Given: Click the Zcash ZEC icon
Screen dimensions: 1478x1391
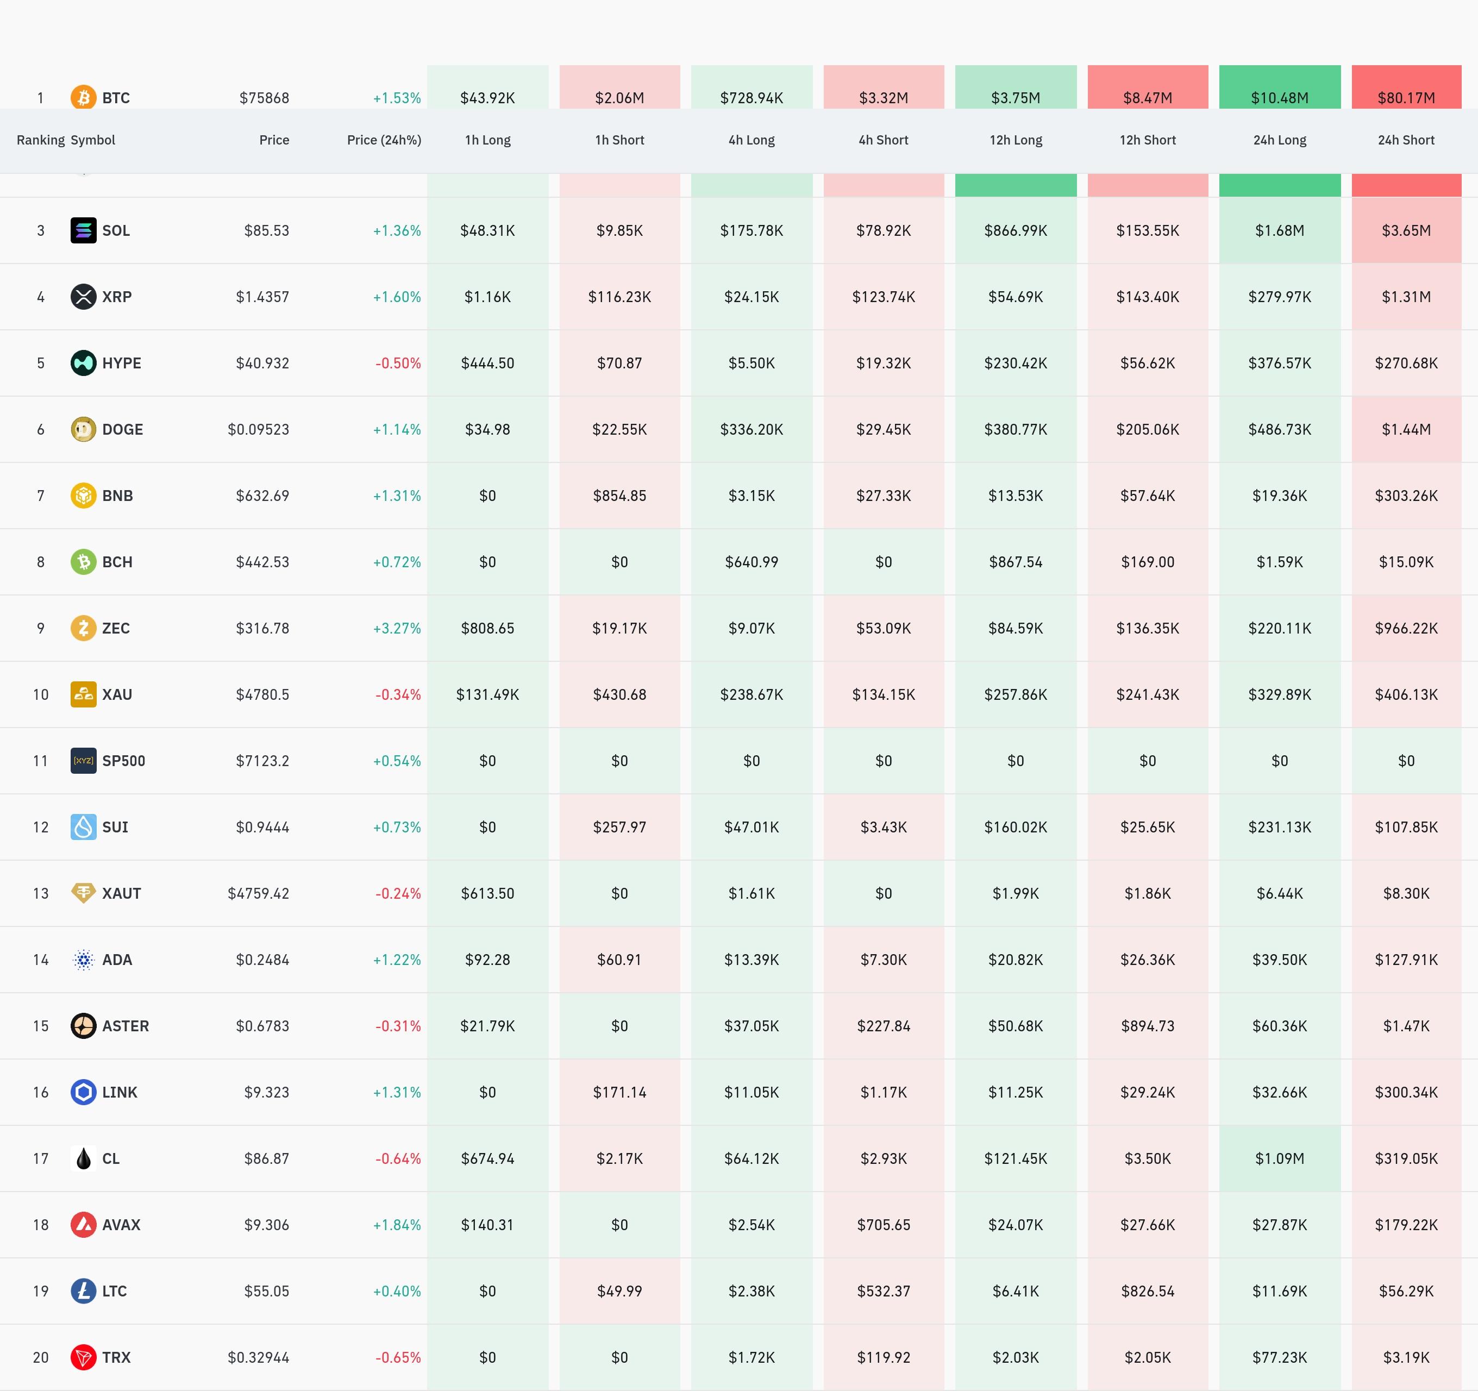Looking at the screenshot, I should (x=83, y=628).
